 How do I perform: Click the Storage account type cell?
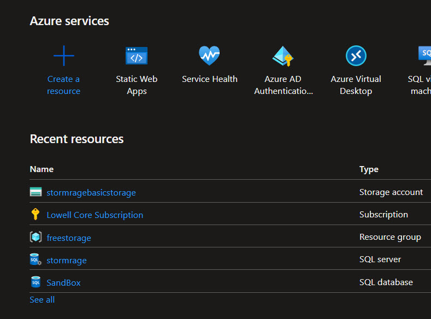pyautogui.click(x=391, y=192)
